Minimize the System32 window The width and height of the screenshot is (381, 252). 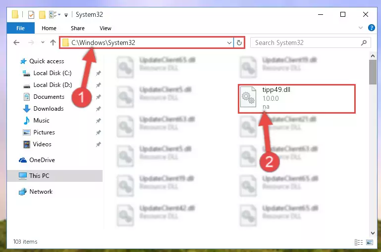coord(321,14)
